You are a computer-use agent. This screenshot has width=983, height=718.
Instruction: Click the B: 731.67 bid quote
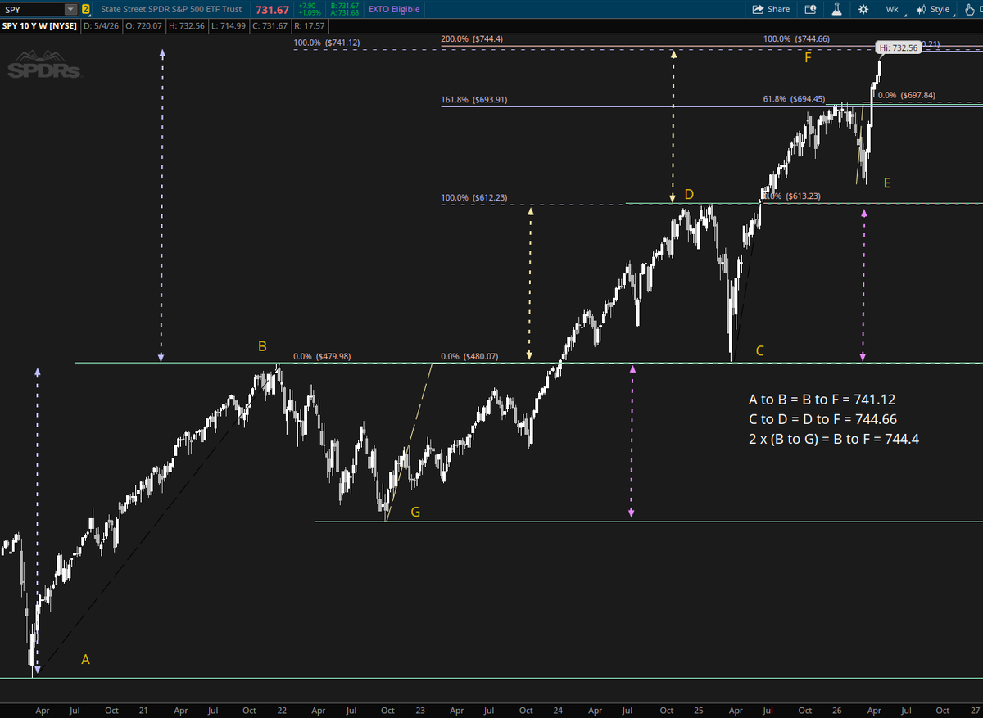tap(343, 6)
